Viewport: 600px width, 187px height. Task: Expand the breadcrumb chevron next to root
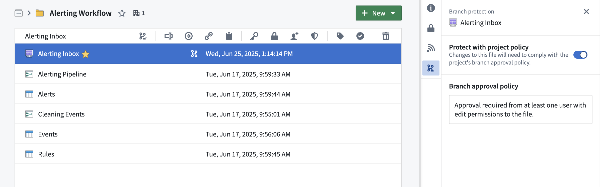point(29,13)
